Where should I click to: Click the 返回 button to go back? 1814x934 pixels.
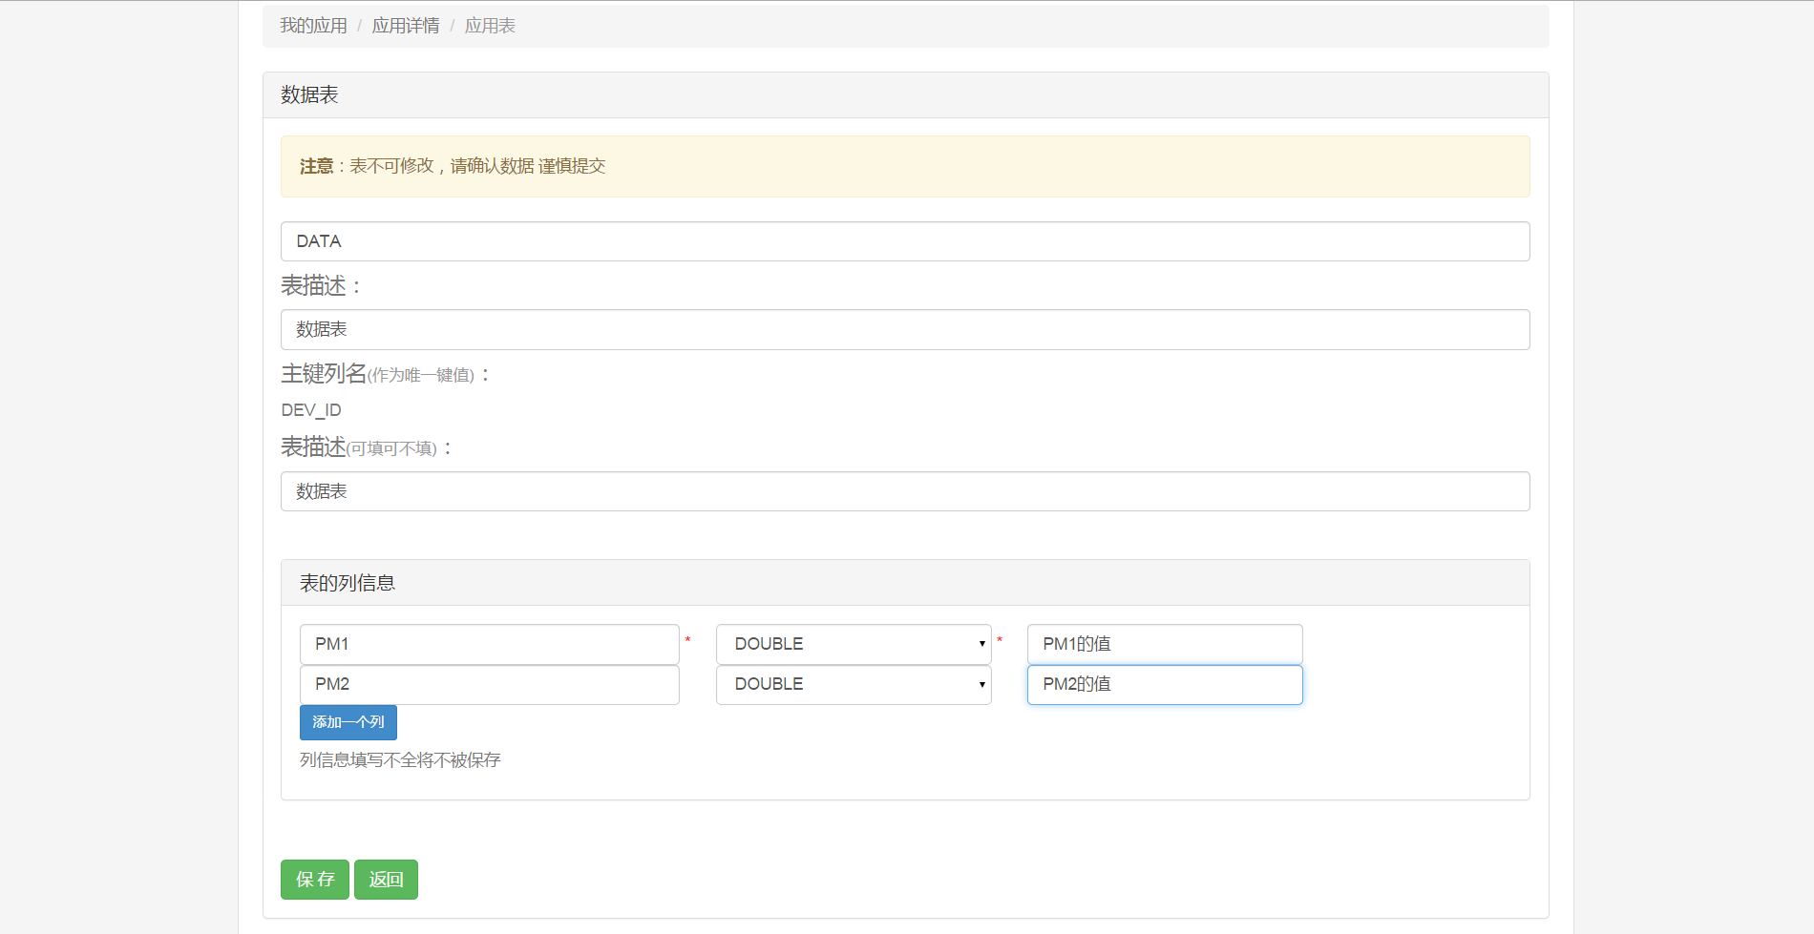386,880
